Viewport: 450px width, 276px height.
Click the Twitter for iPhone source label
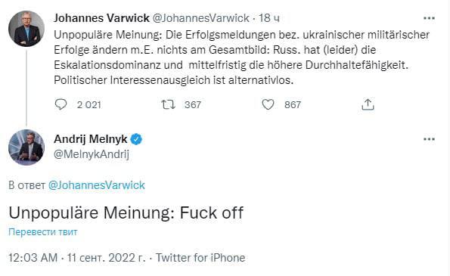200,258
